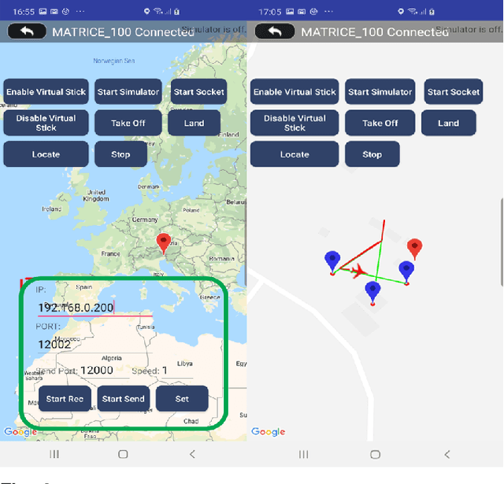Select the red waypoint pin on right map
504x484 pixels.
click(414, 249)
